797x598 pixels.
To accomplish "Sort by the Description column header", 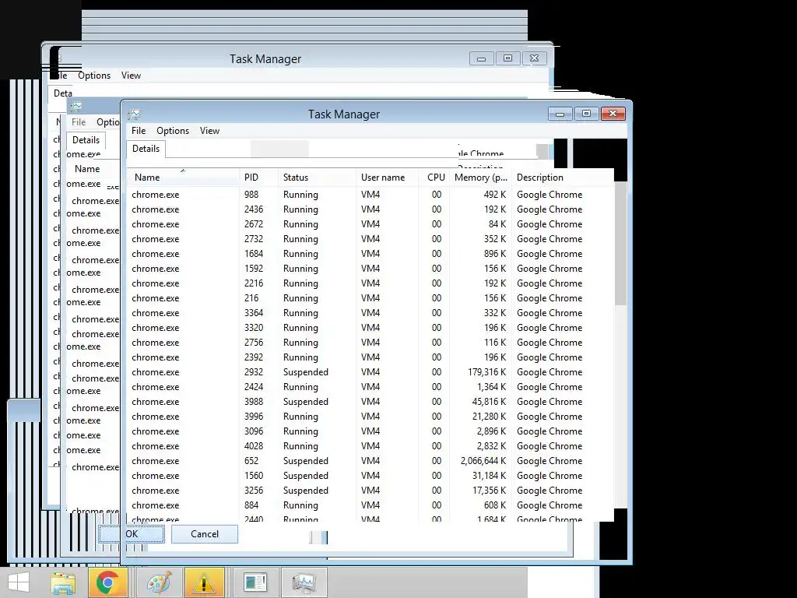I will tap(563, 178).
